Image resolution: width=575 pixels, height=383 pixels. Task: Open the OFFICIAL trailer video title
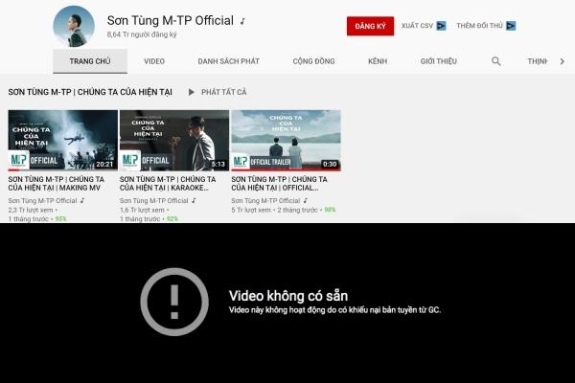[279, 183]
